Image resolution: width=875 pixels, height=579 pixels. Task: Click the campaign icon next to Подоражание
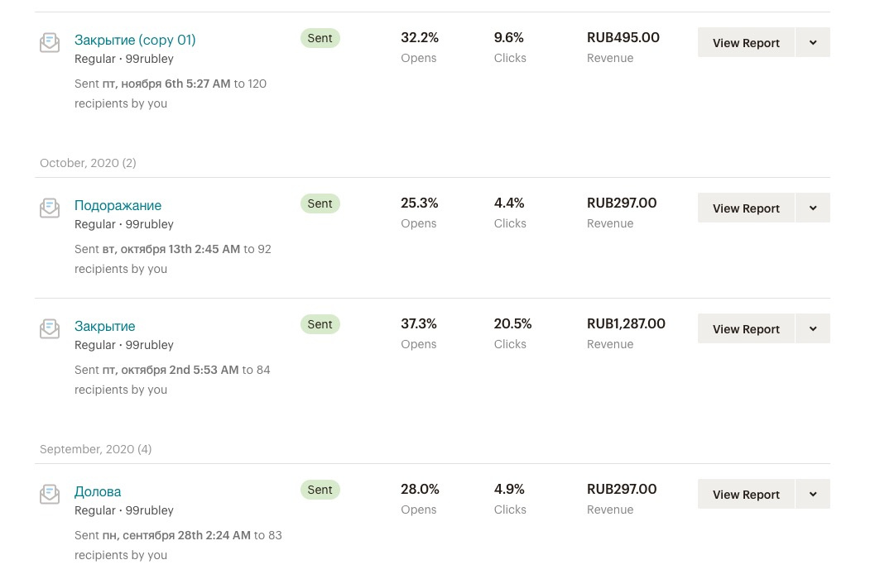click(50, 208)
